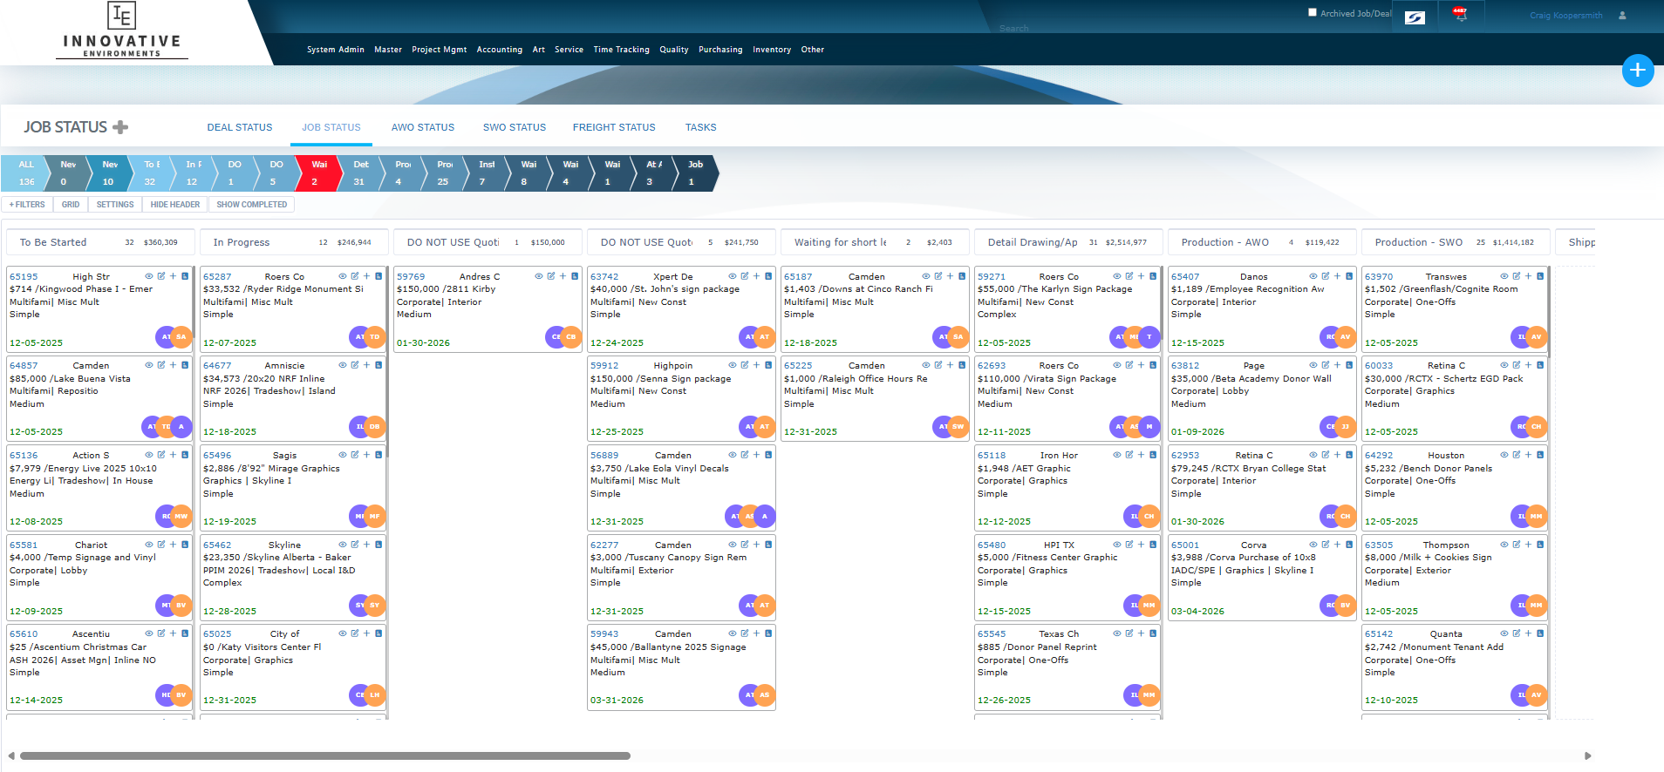Open document icon on job 65195 card
Image resolution: width=1664 pixels, height=772 pixels.
[185, 276]
